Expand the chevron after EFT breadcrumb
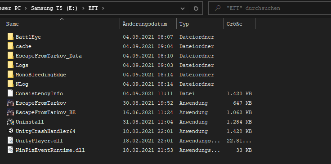Viewport: 331px width, 164px height. pos(103,8)
